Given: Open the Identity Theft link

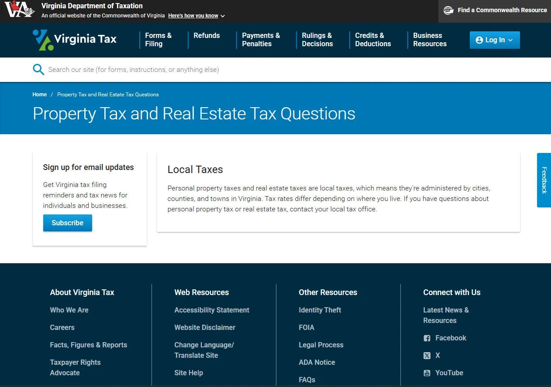Looking at the screenshot, I should point(320,310).
